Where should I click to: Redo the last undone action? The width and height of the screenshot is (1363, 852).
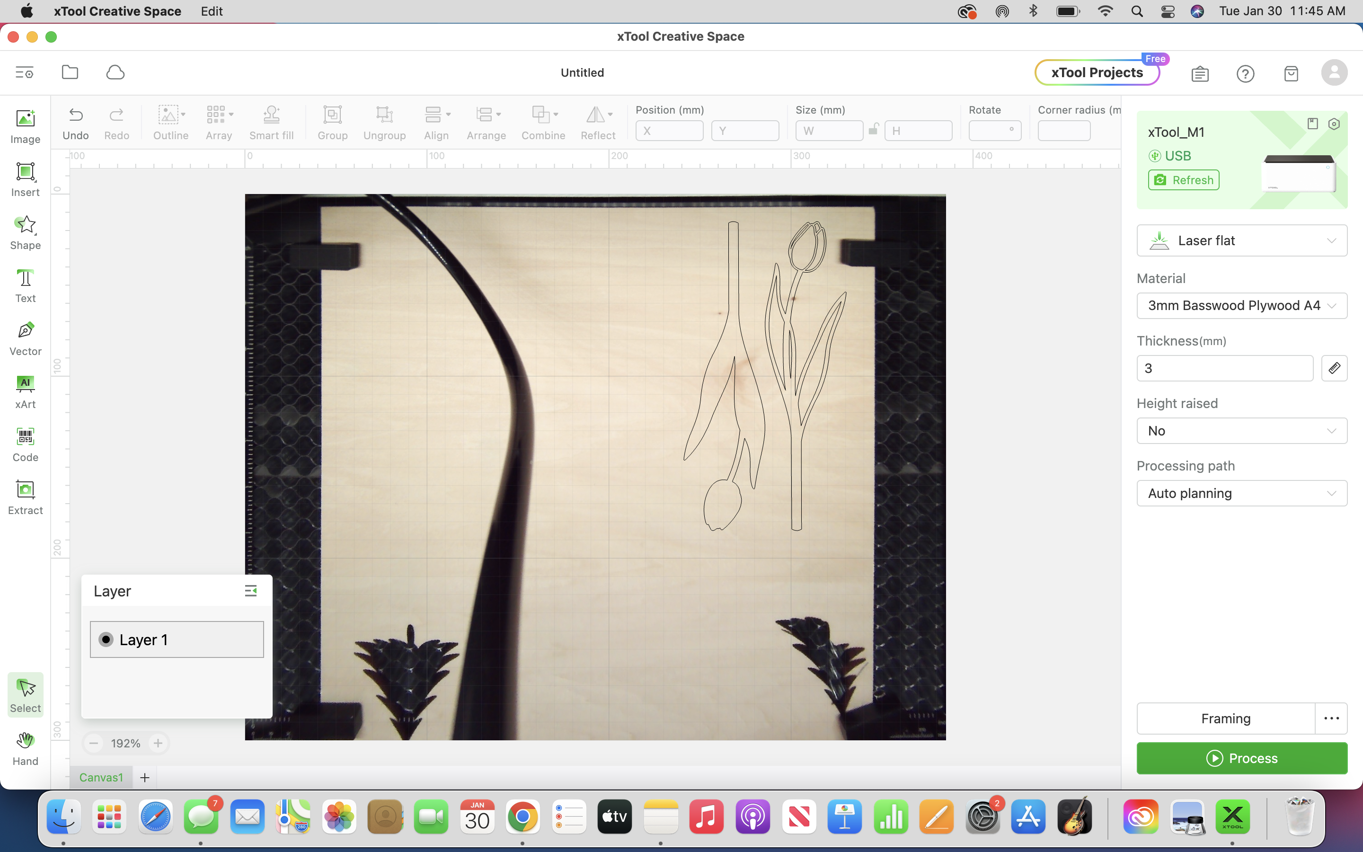click(116, 123)
